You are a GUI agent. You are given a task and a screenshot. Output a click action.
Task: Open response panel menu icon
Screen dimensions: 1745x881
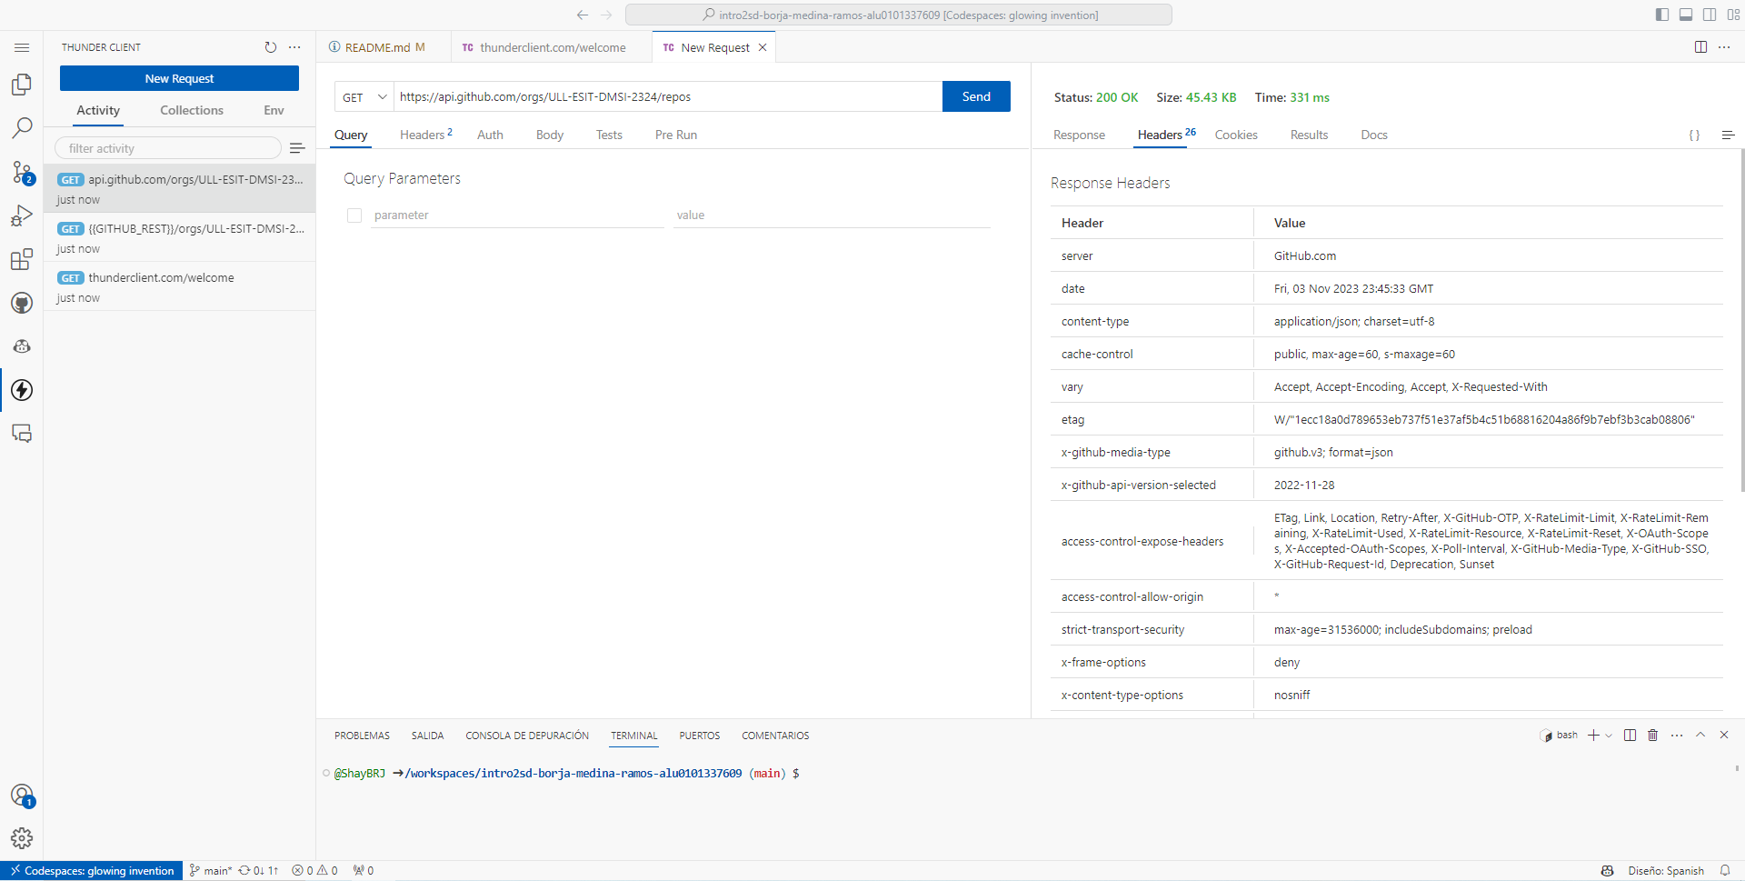pos(1728,135)
